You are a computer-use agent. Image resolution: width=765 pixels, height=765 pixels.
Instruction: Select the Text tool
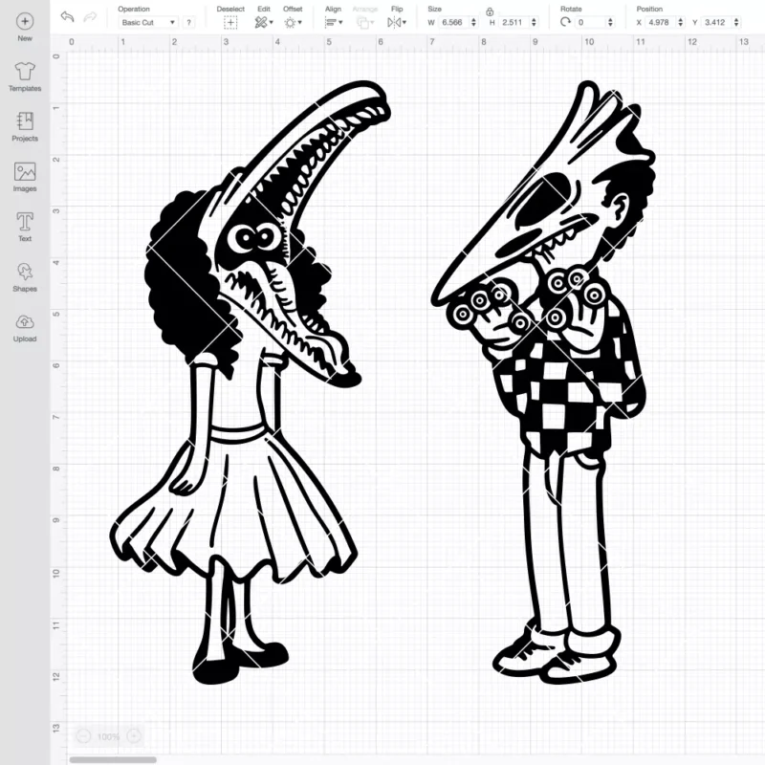25,228
